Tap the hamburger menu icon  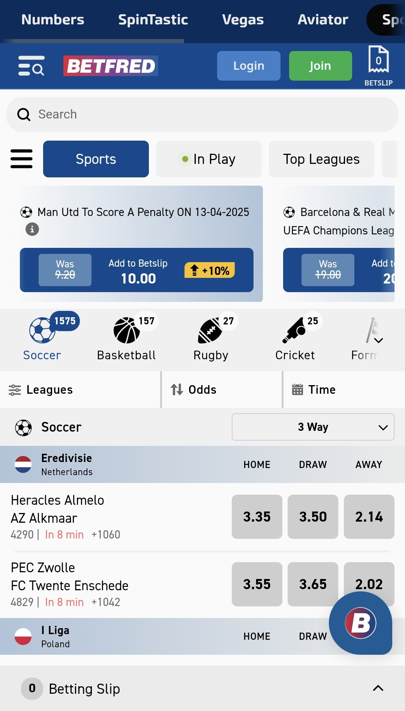pos(21,159)
